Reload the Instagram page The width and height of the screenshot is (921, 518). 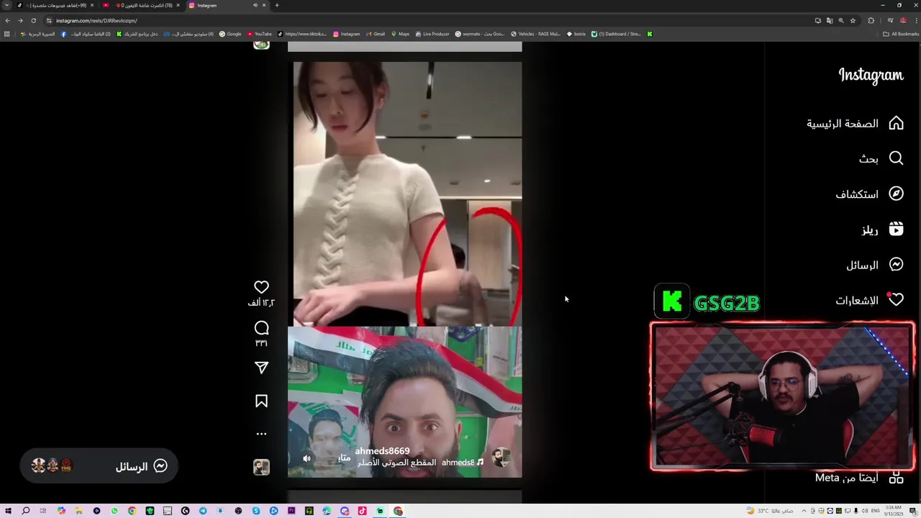pyautogui.click(x=33, y=20)
